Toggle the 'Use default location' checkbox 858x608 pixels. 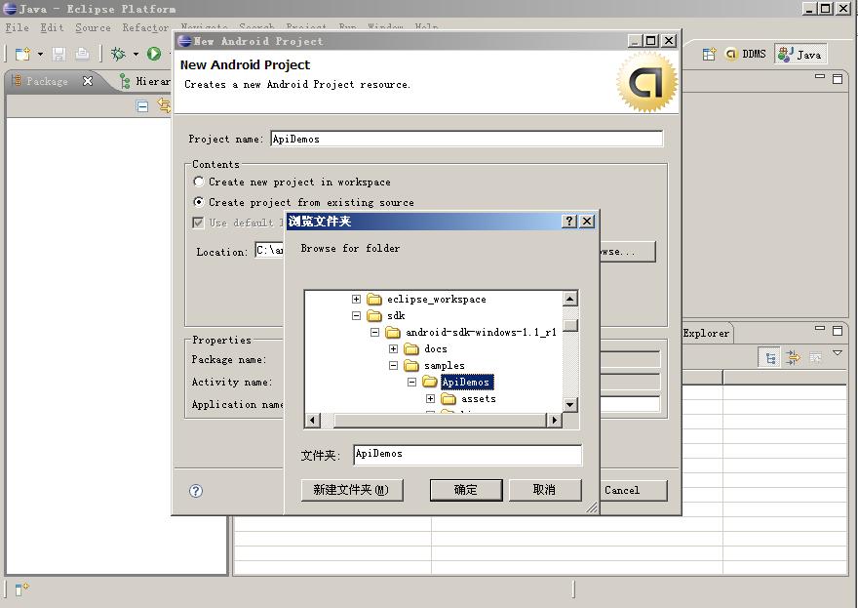198,223
